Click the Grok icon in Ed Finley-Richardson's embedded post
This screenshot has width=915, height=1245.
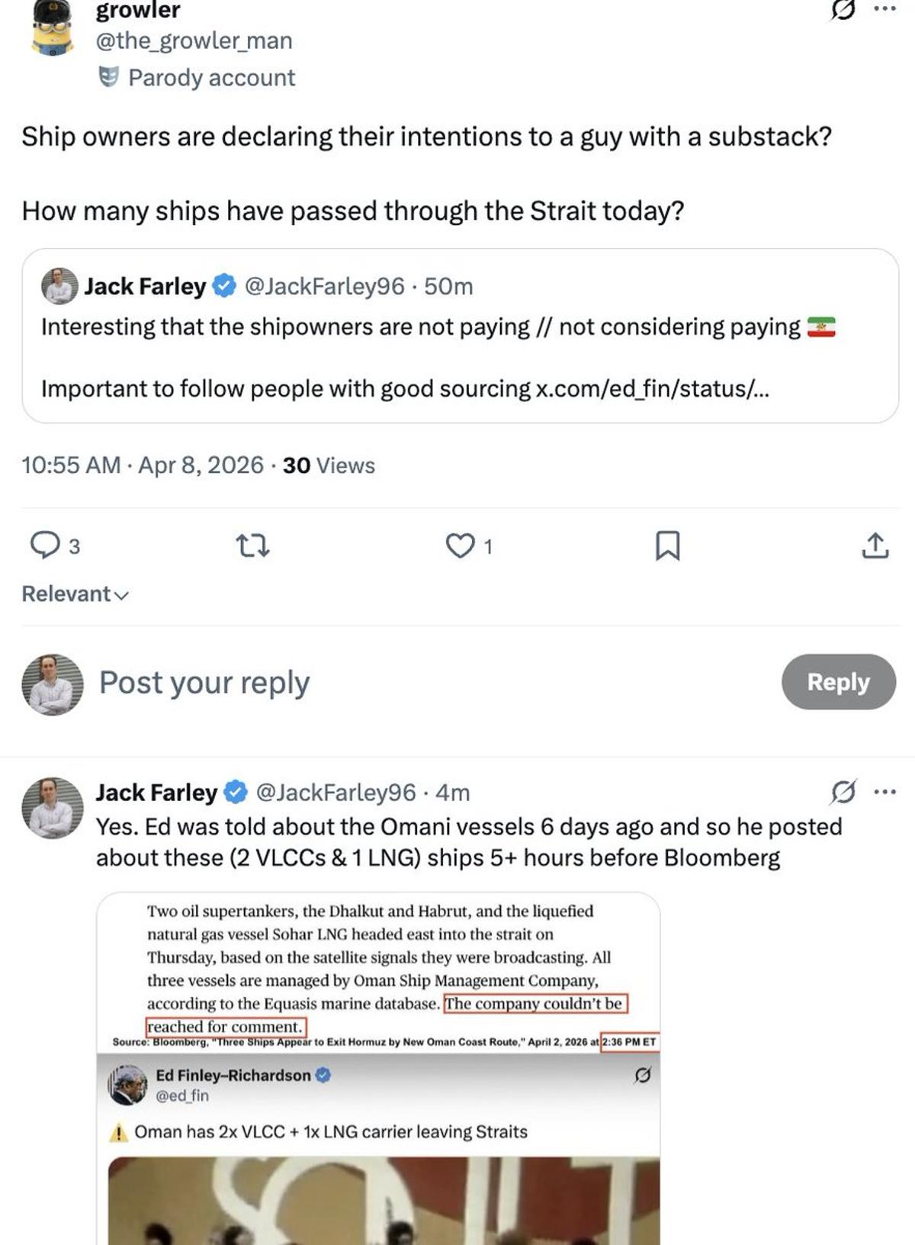[x=643, y=1075]
